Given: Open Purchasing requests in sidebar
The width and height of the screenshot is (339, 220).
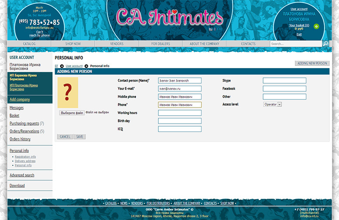Looking at the screenshot, I should pyautogui.click(x=24, y=123).
